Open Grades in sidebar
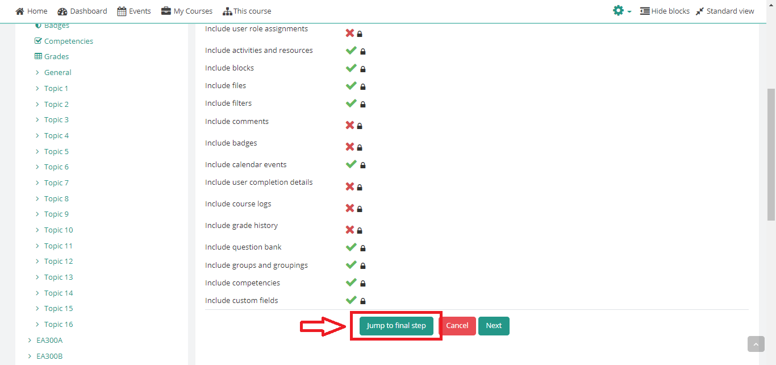776x365 pixels. pos(57,56)
